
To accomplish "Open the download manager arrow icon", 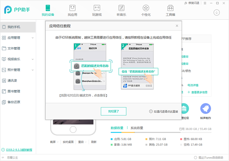I will 216,13.
